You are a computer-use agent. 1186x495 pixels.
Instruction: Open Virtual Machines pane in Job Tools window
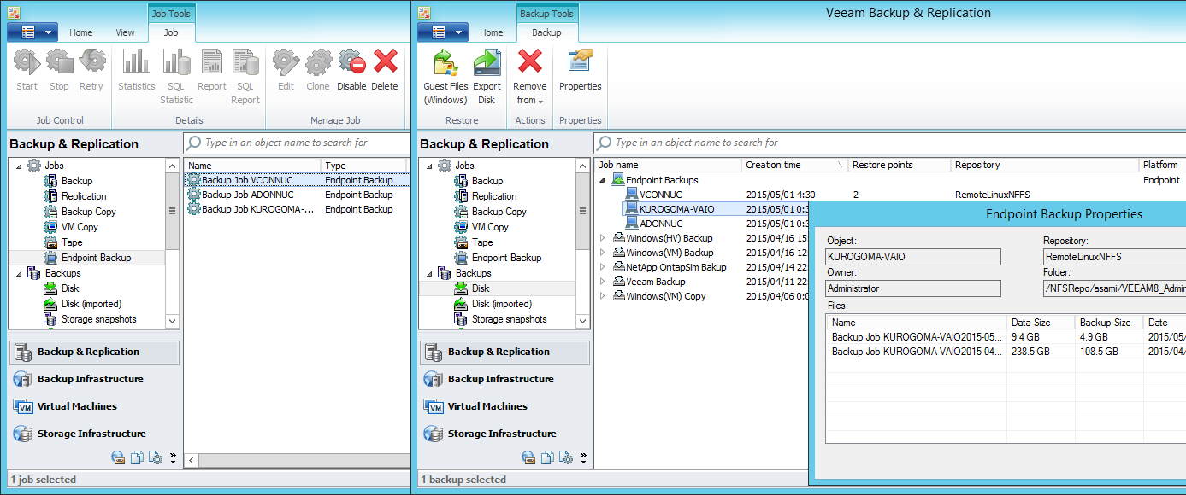(x=94, y=406)
